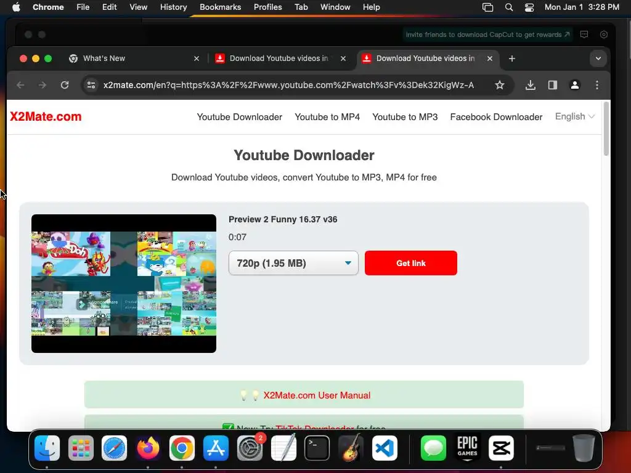This screenshot has width=631, height=473.
Task: Toggle Chrome side panel icon
Action: [x=553, y=85]
